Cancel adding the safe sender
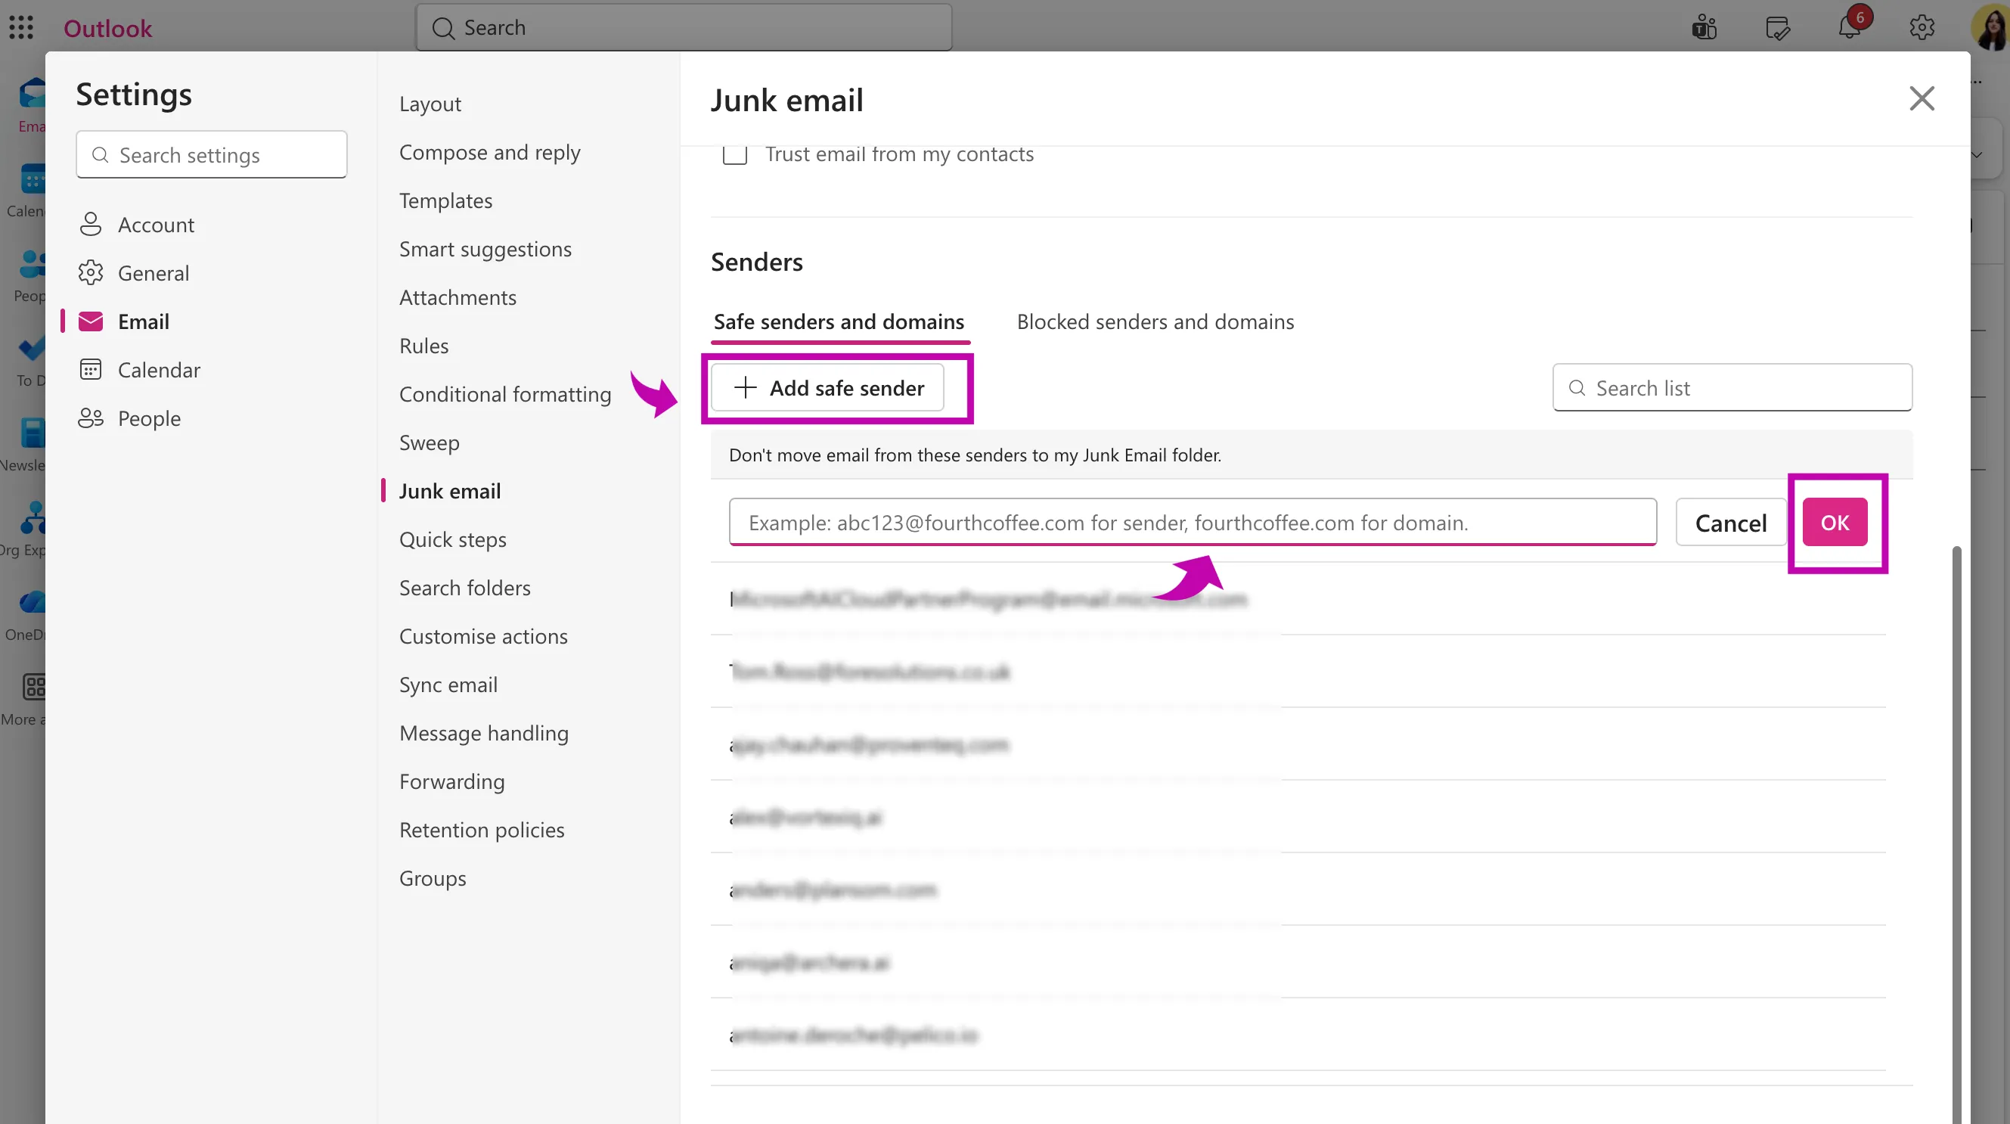Image resolution: width=2010 pixels, height=1124 pixels. point(1731,522)
